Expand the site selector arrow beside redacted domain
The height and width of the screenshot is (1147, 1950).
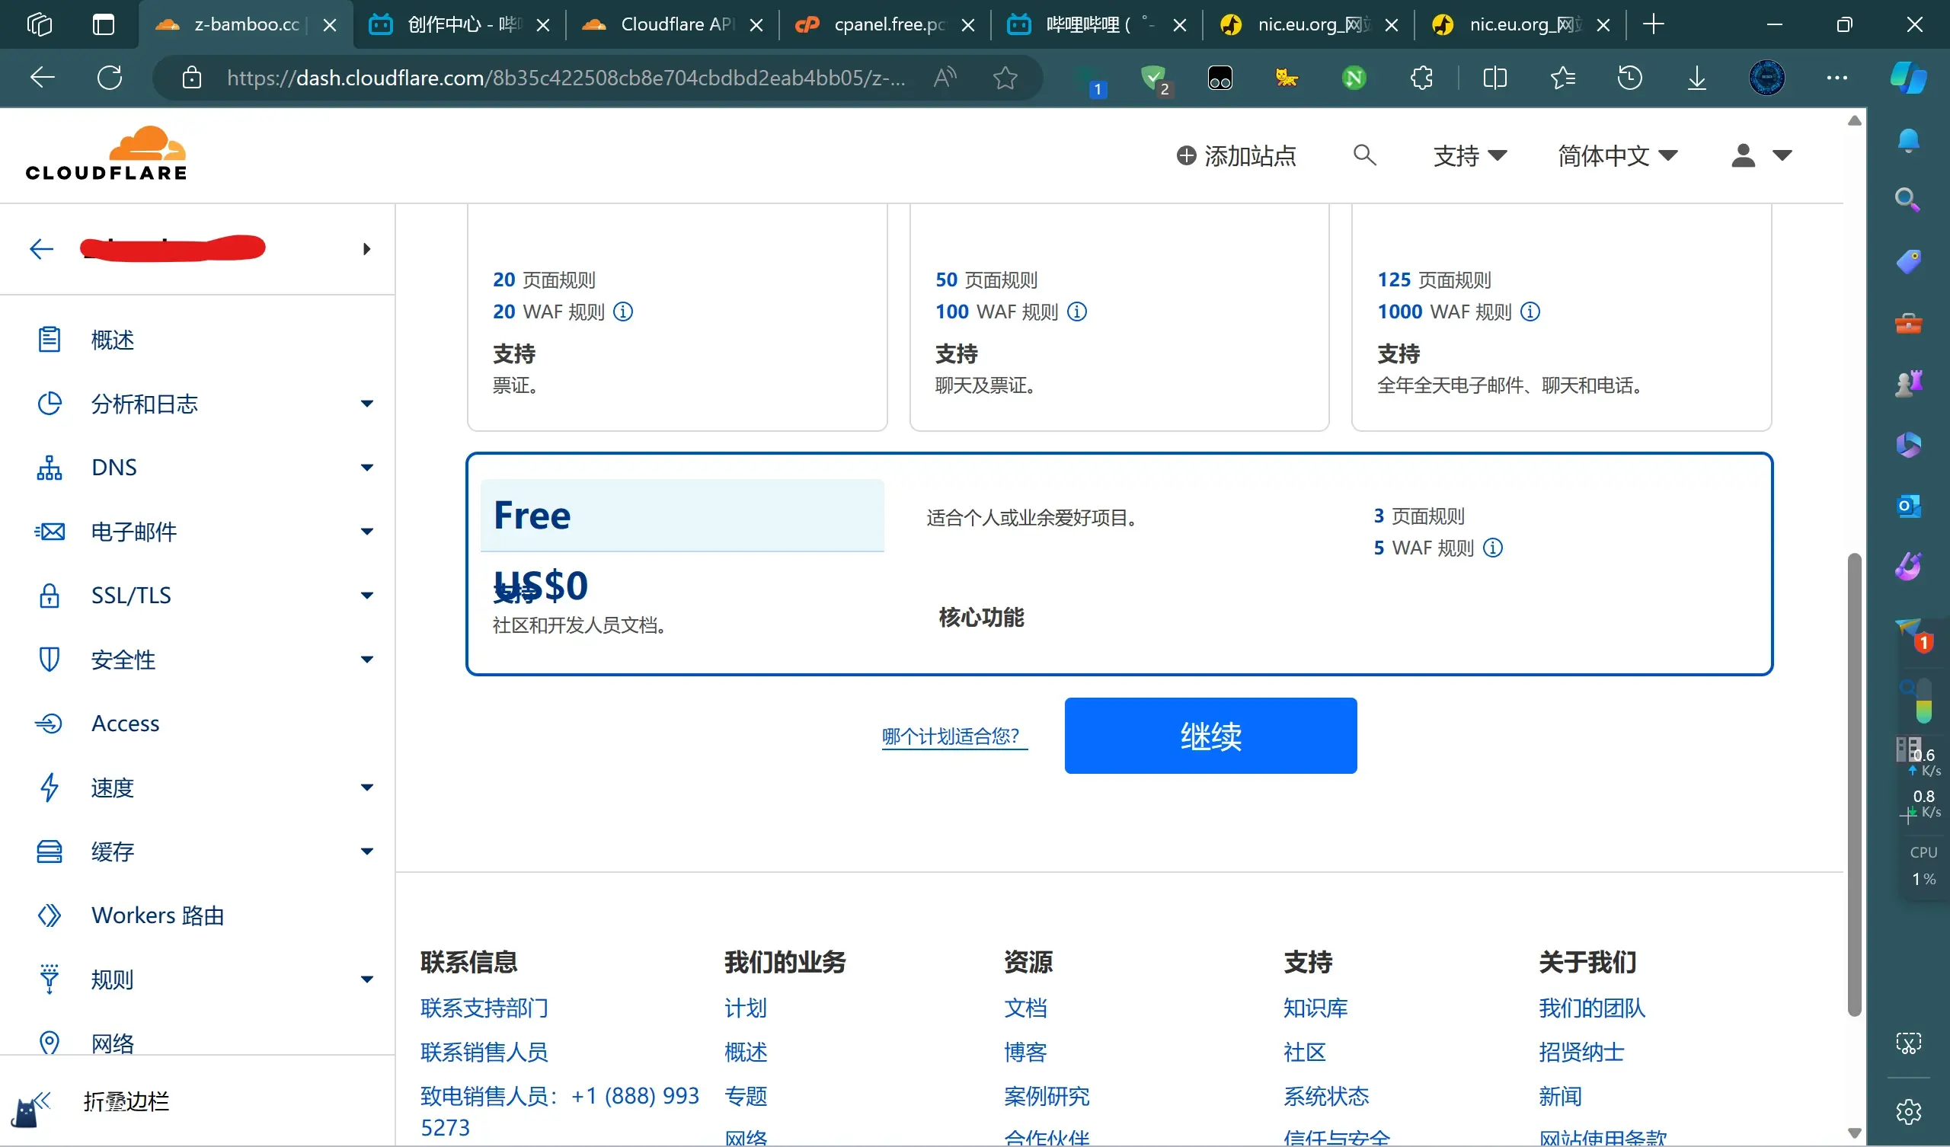click(x=367, y=248)
